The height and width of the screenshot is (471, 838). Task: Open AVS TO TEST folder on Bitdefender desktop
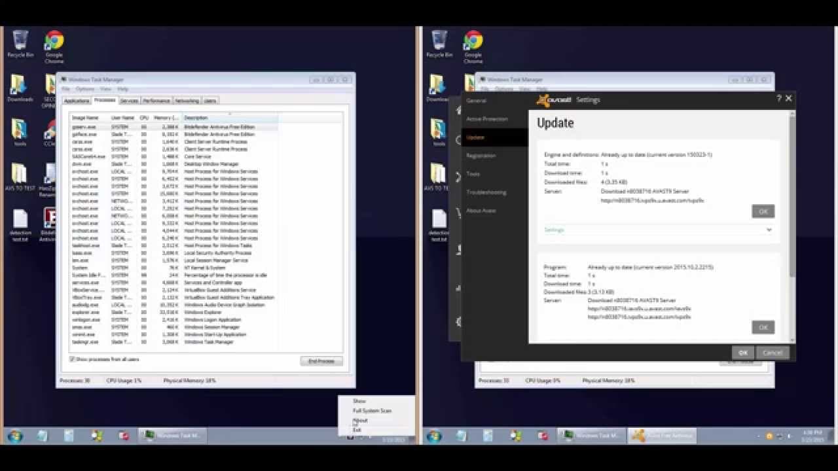click(x=20, y=177)
